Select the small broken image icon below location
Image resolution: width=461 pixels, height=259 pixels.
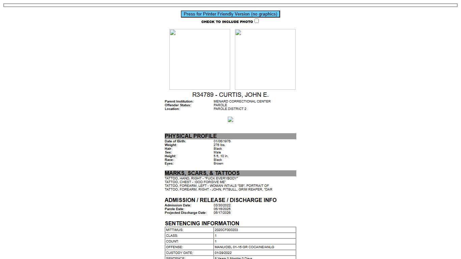coord(231,120)
